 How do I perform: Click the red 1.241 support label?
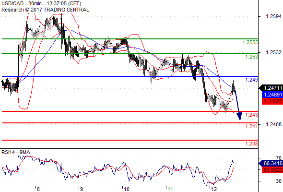(251, 126)
